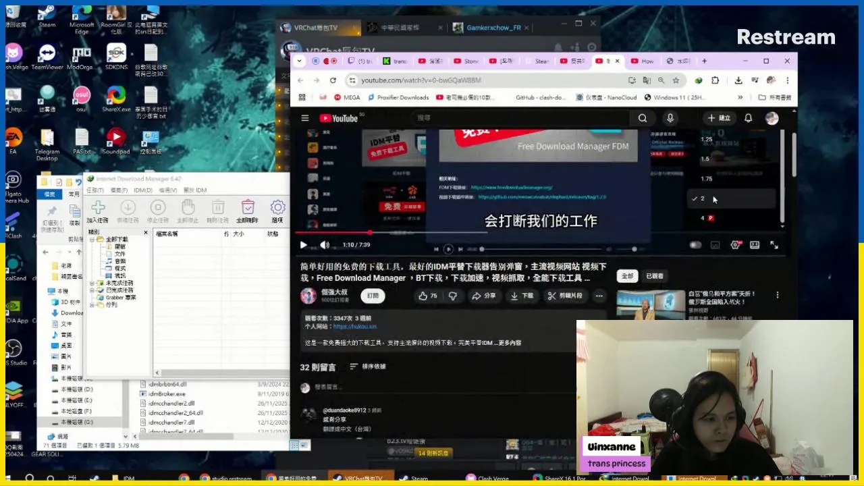Collapse All Downloads tree node in IDM
Viewport: 864px width, 486px height.
pos(92,239)
